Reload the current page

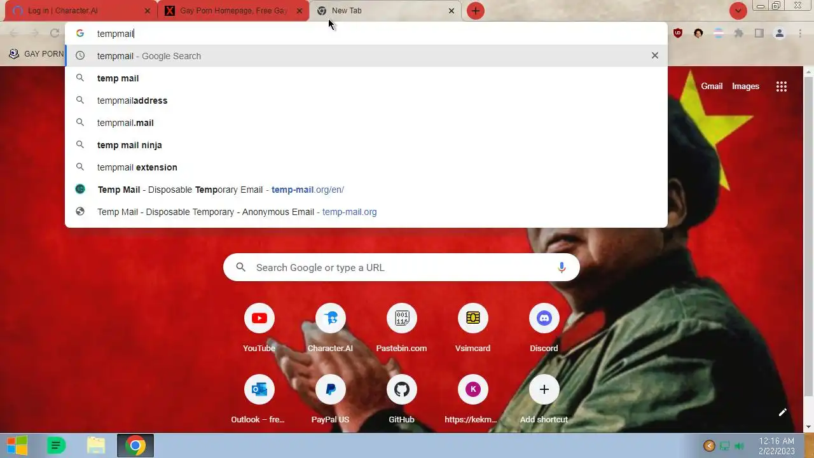[x=55, y=33]
